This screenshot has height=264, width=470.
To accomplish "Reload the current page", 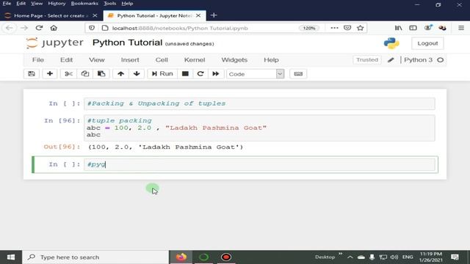I will (x=39, y=28).
